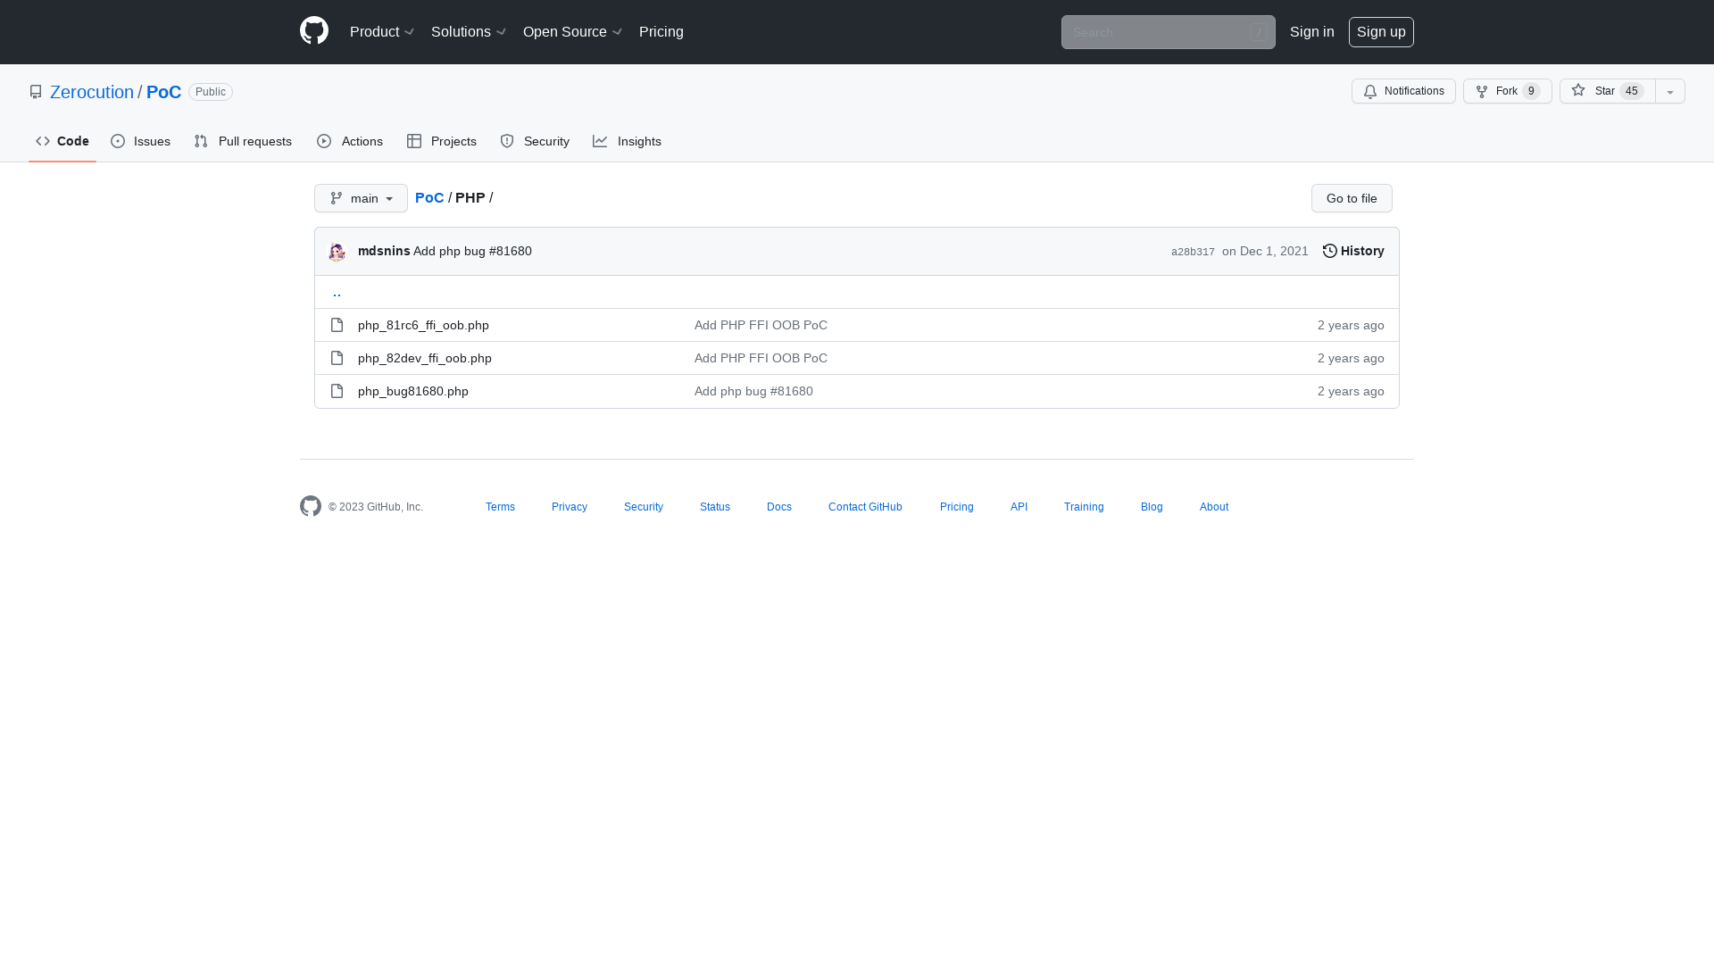1714x964 pixels.
Task: Click the Go to file button
Action: [1352, 198]
